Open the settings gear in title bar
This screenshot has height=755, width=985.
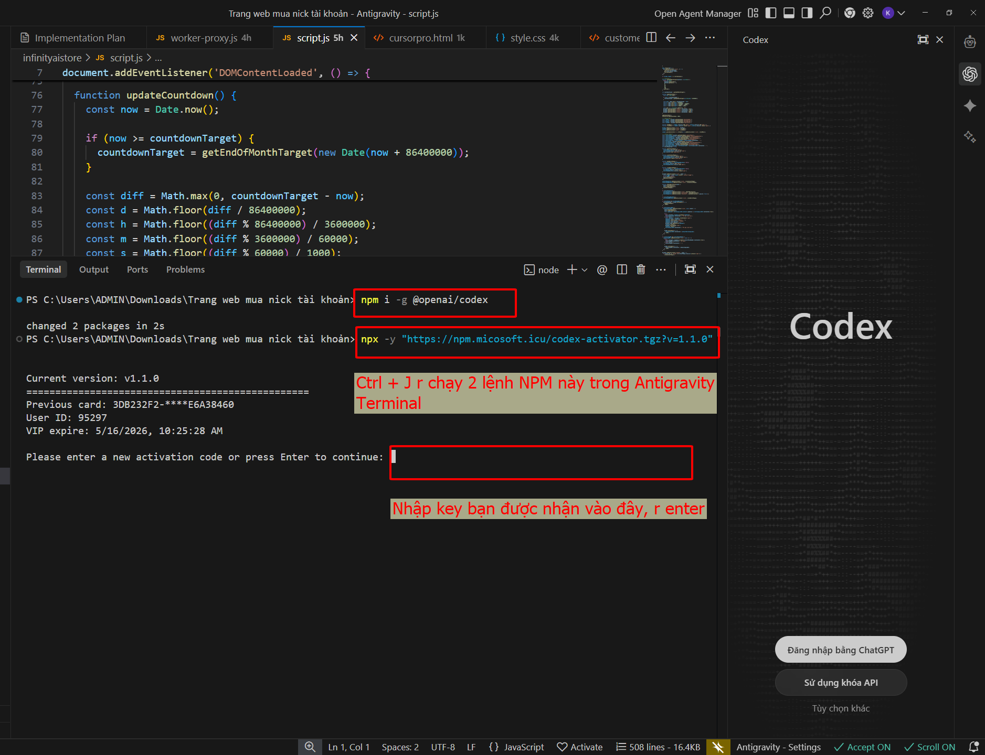(x=868, y=13)
